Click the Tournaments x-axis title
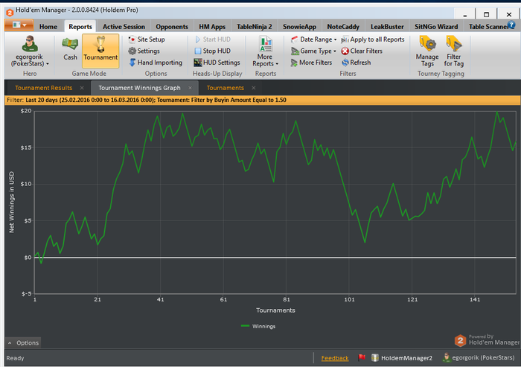The width and height of the screenshot is (521, 367). click(275, 310)
